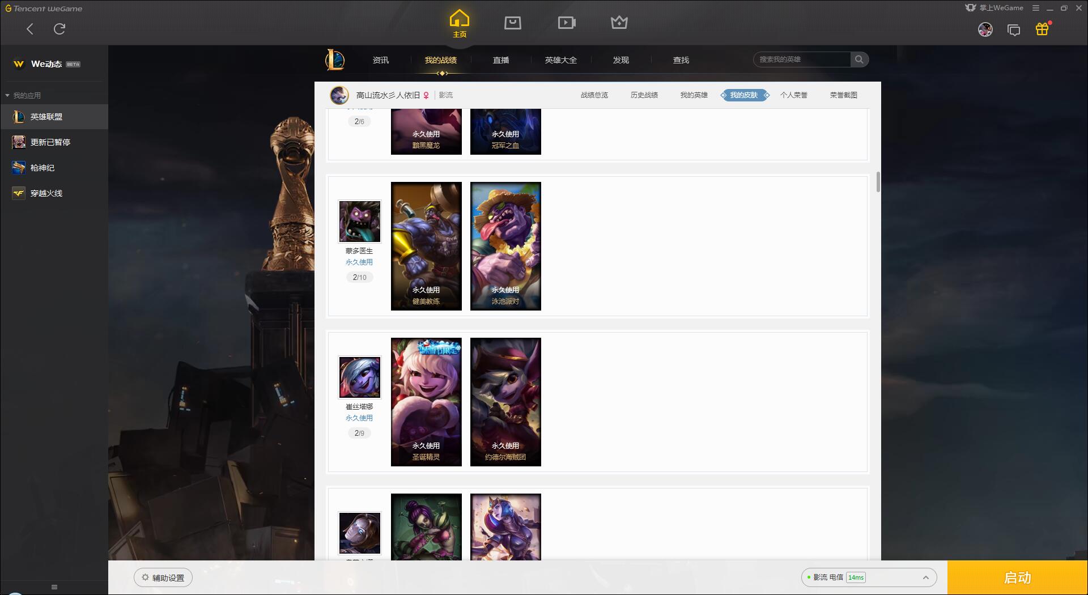Select the 我的皮肤 sub-tab
Screen dimensions: 1088x595
point(744,95)
